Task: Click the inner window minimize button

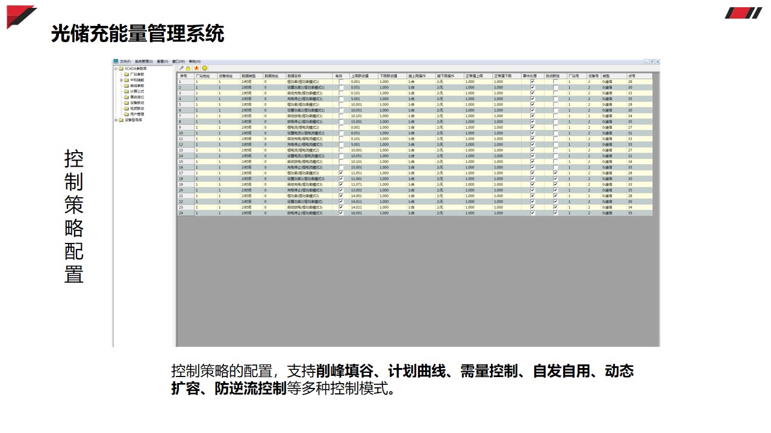Action: click(646, 61)
